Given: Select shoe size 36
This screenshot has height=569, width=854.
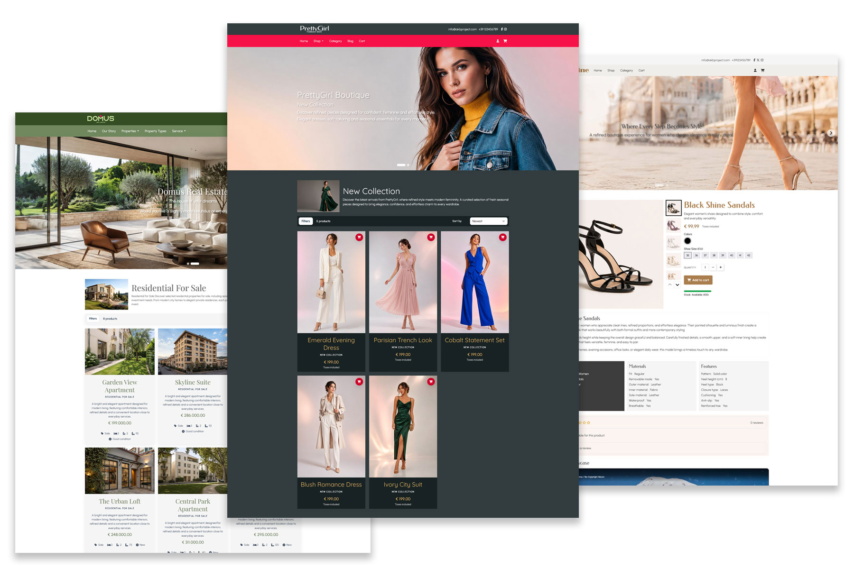Looking at the screenshot, I should pyautogui.click(x=696, y=255).
